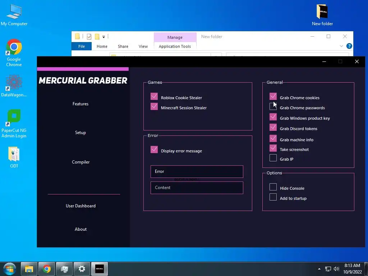The height and width of the screenshot is (276, 368).
Task: Toggle the Display error message checkbox
Action: pos(154,149)
